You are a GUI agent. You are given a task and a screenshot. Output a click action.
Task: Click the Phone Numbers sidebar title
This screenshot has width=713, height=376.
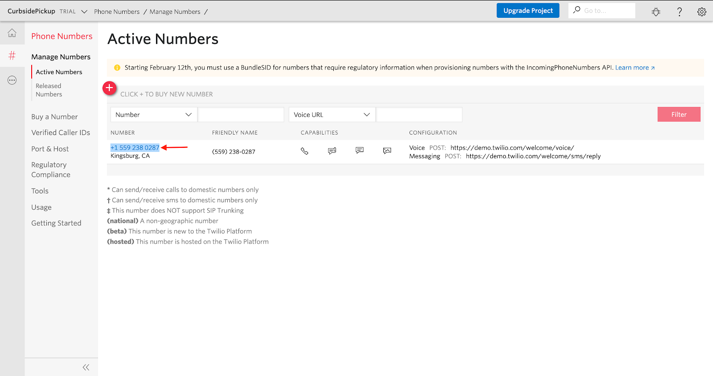(x=62, y=36)
